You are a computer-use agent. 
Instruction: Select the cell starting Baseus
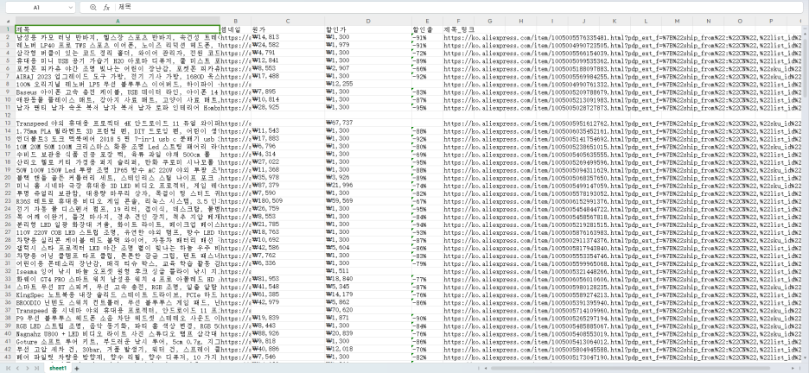[x=118, y=92]
